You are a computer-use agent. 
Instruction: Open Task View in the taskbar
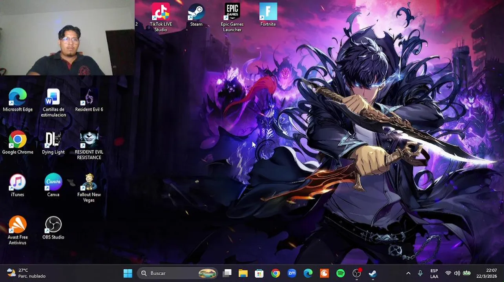(227, 273)
